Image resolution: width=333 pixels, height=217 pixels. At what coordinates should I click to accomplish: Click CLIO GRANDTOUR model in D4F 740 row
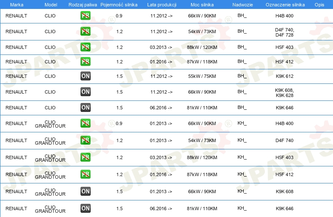tap(50, 141)
